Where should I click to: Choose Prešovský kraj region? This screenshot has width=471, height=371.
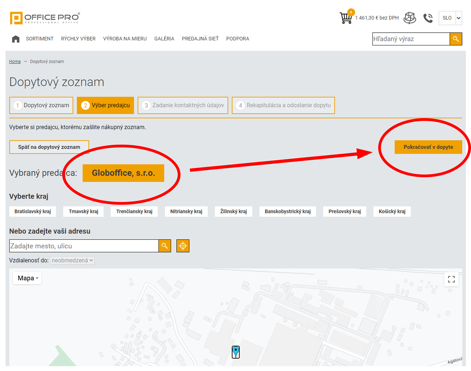click(345, 212)
